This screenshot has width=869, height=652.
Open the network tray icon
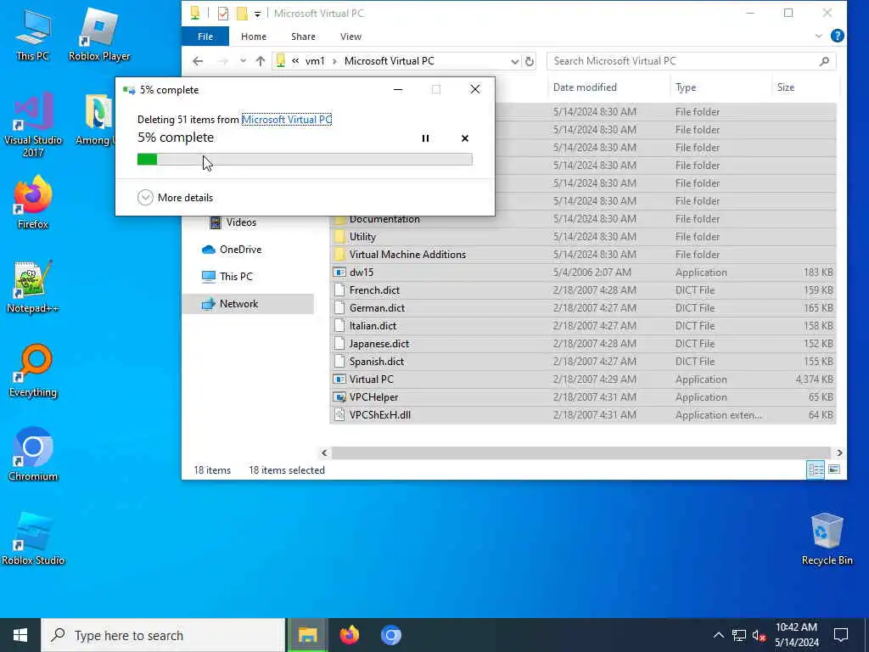tap(739, 635)
